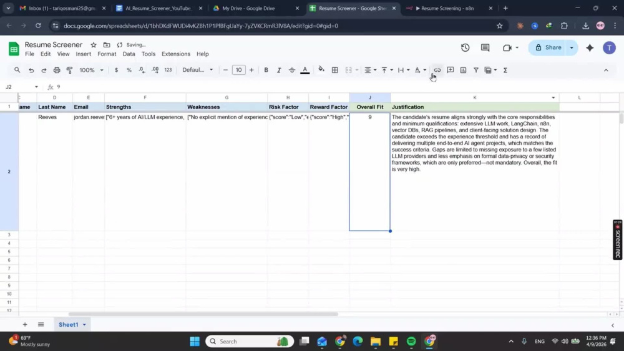Move document using folder icon
The image size is (624, 351).
107,45
